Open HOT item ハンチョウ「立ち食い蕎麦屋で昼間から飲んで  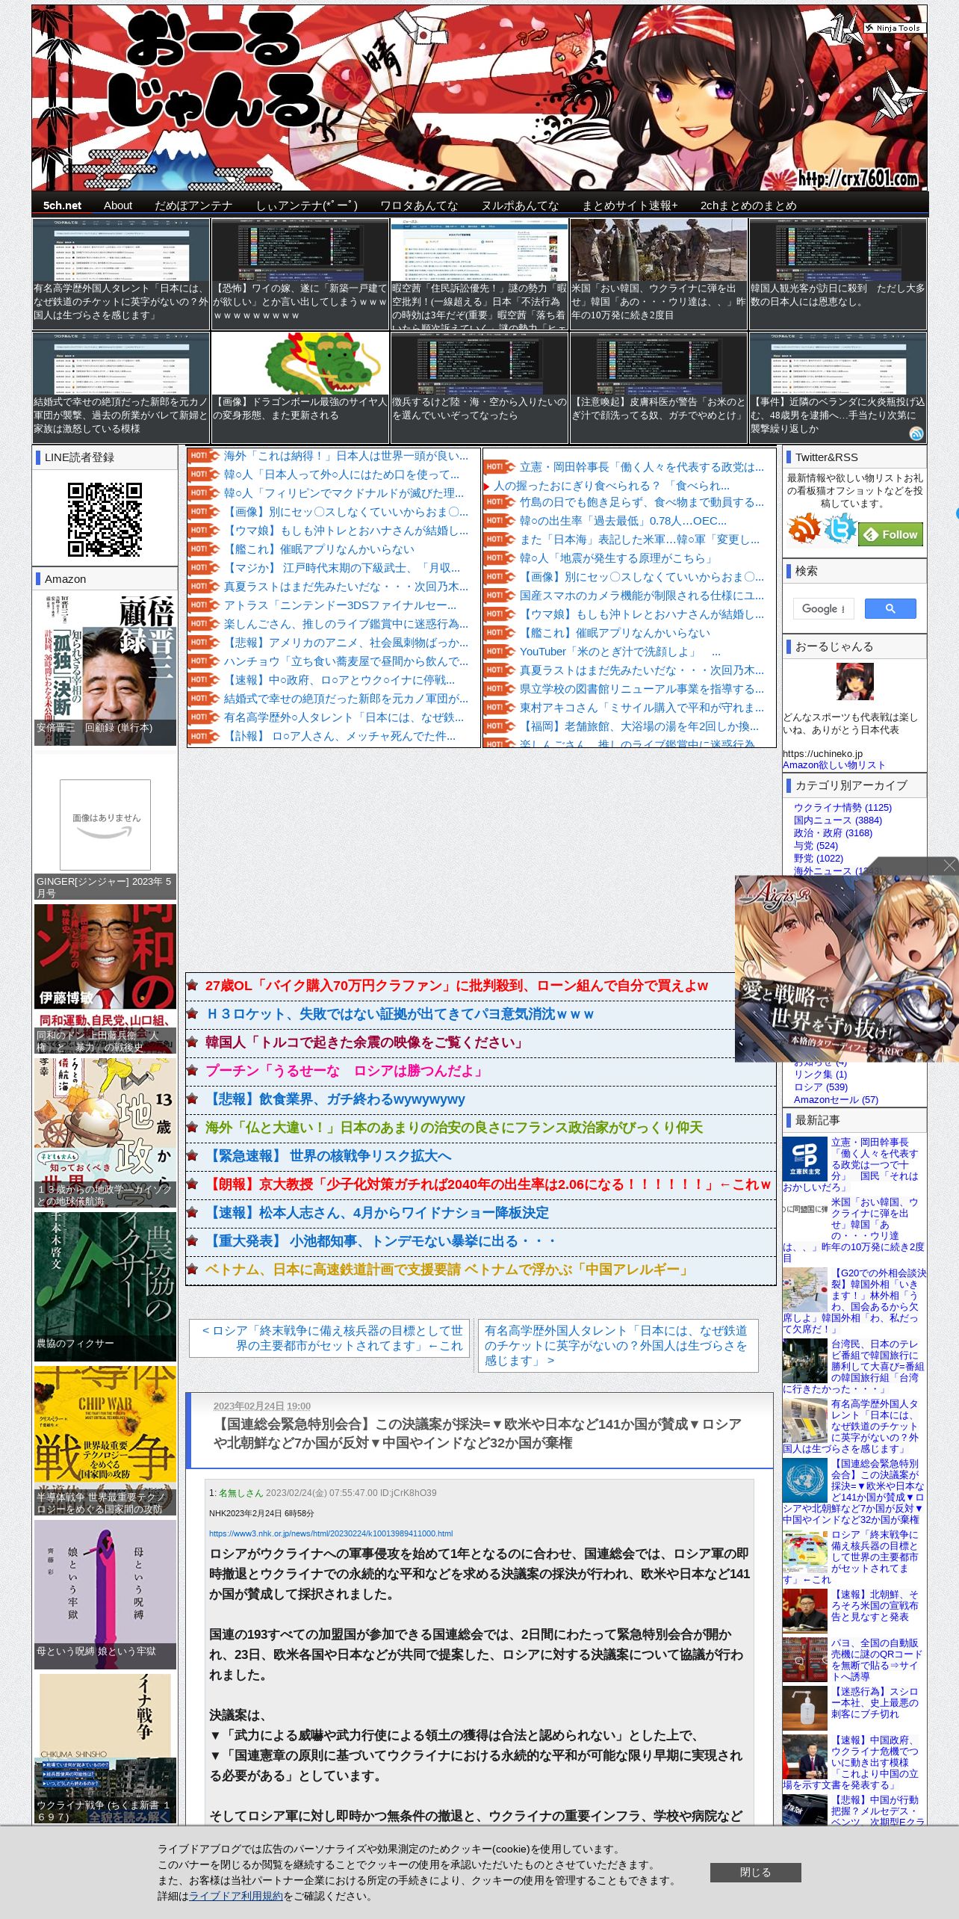tap(346, 661)
